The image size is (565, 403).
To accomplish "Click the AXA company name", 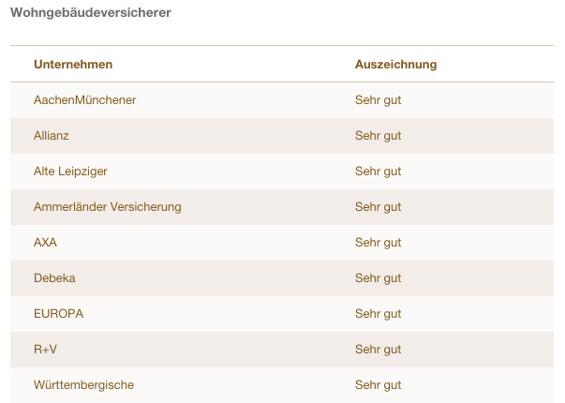I will pyautogui.click(x=46, y=242).
